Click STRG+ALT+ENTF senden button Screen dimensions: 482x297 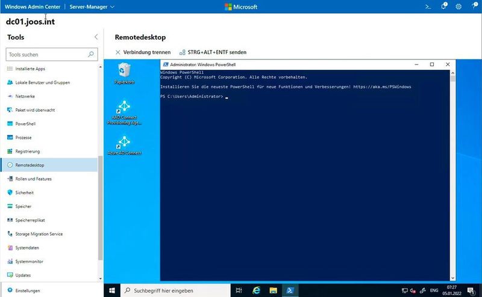[213, 52]
